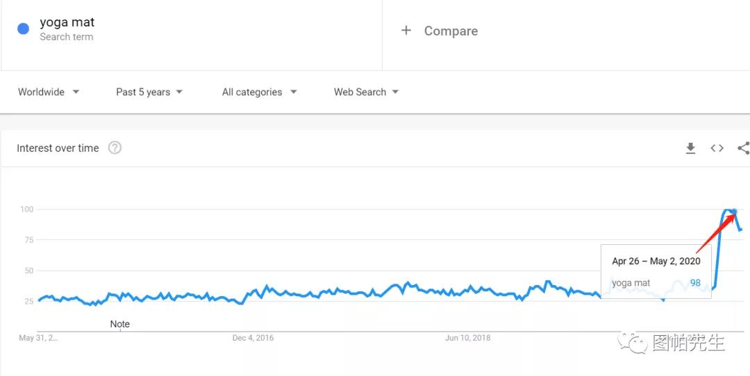750x376 pixels.
Task: Open the Interest over time help icon
Action: (x=115, y=148)
